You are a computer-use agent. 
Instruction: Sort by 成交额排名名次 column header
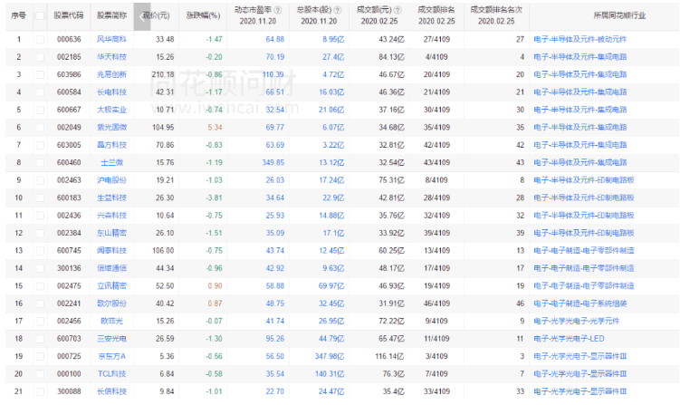click(496, 10)
